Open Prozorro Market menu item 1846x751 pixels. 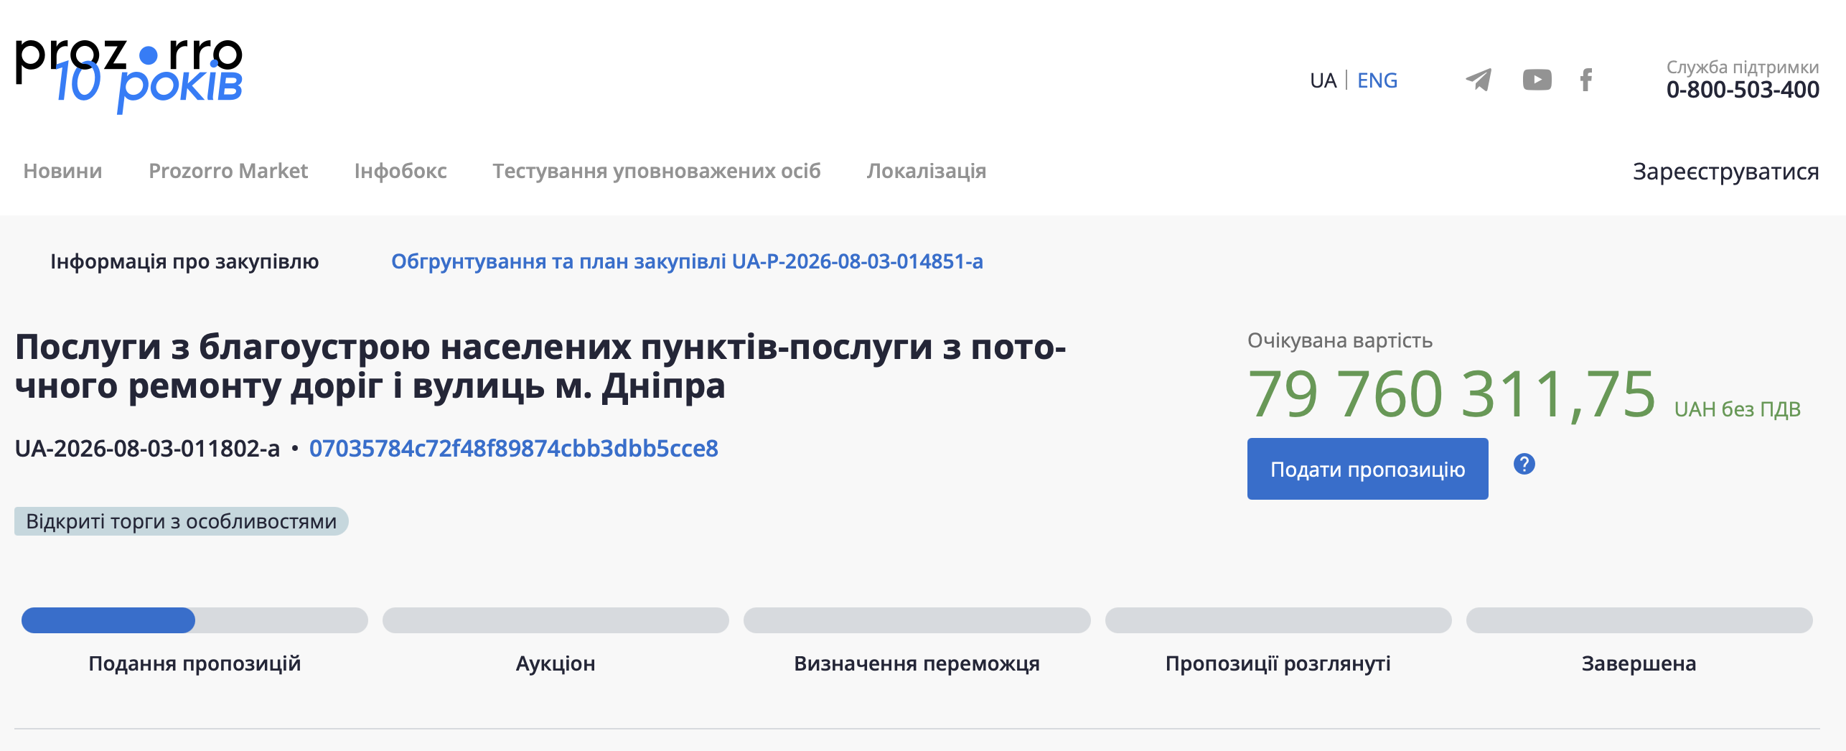[228, 171]
